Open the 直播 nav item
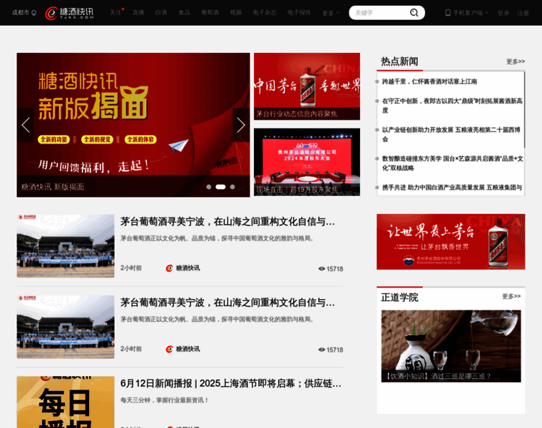 click(138, 12)
